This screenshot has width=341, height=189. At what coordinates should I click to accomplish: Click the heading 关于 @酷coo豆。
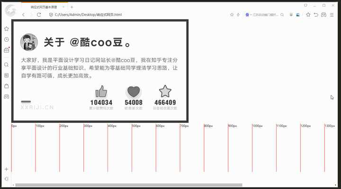[x=88, y=42]
